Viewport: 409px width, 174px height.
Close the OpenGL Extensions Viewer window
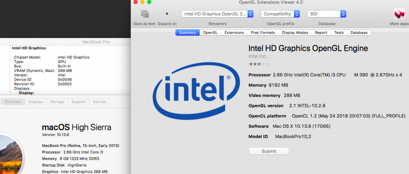click(135, 2)
